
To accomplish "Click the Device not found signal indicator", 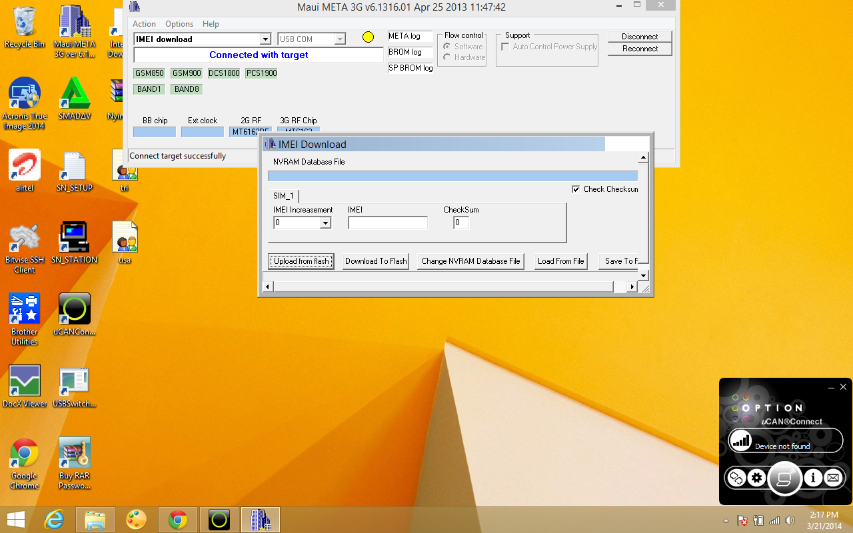I will [x=740, y=440].
